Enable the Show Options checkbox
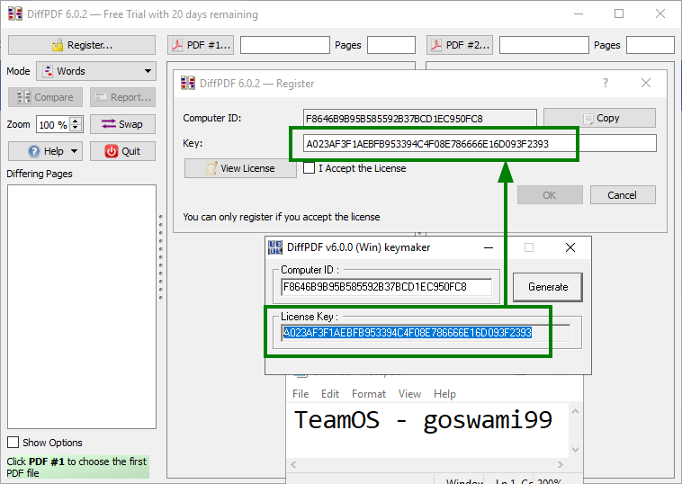This screenshot has height=484, width=682. coord(13,443)
